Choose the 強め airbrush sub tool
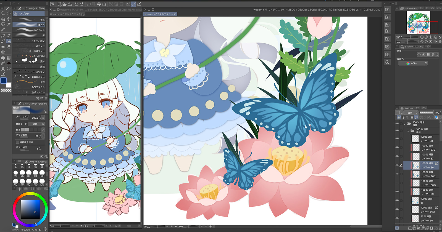The image size is (442, 232). [29, 20]
